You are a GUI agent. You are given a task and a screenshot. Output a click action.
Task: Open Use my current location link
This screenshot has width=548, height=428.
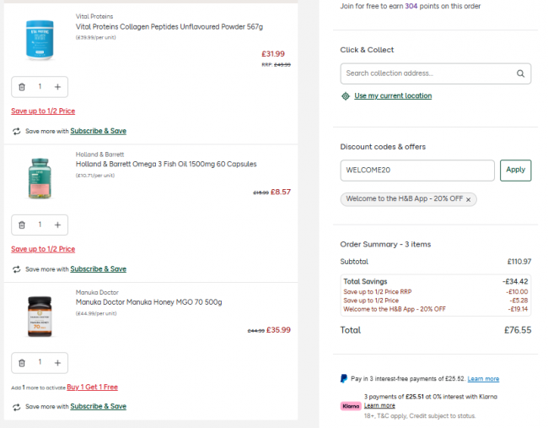click(393, 96)
